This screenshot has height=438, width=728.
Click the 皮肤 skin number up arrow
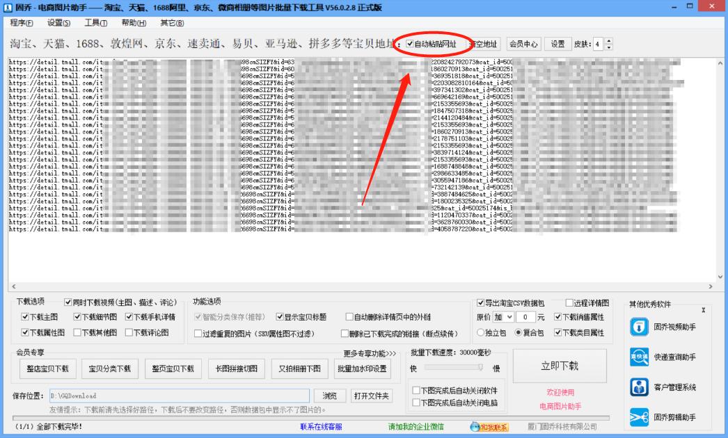coord(608,40)
